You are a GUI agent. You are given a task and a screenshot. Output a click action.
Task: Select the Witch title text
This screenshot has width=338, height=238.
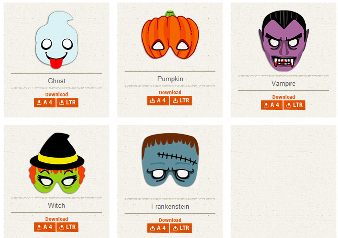coord(57,206)
